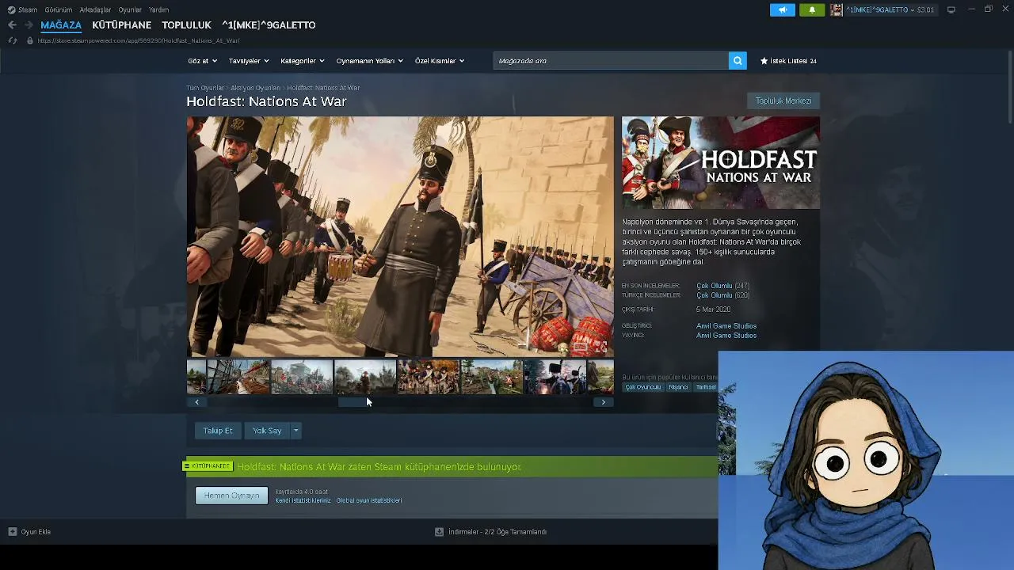This screenshot has height=570, width=1014.
Task: Open recent reviews Çok Olumlu (247) link
Action: point(722,286)
